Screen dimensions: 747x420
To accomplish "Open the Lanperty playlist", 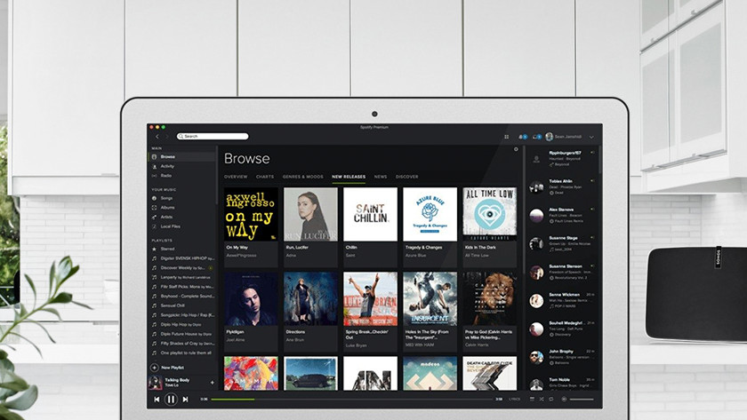I will click(x=183, y=277).
